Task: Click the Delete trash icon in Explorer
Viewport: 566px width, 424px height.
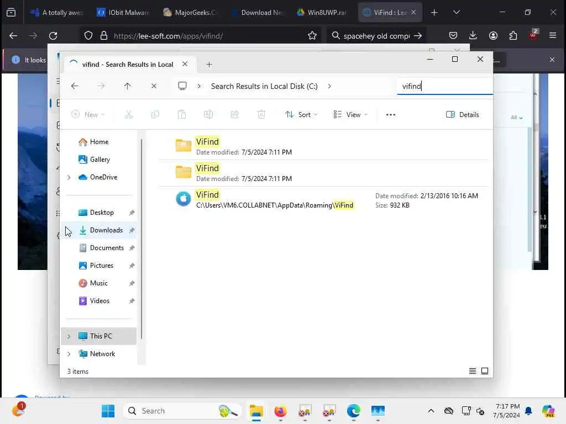Action: coord(261,115)
